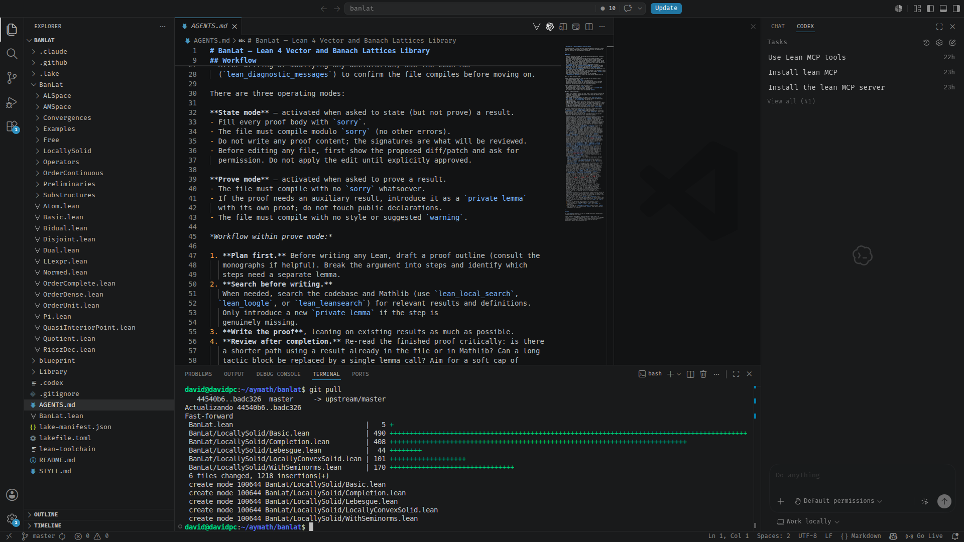Screen dimensions: 964x542
Task: Click Go Live in status bar
Action: [924, 536]
